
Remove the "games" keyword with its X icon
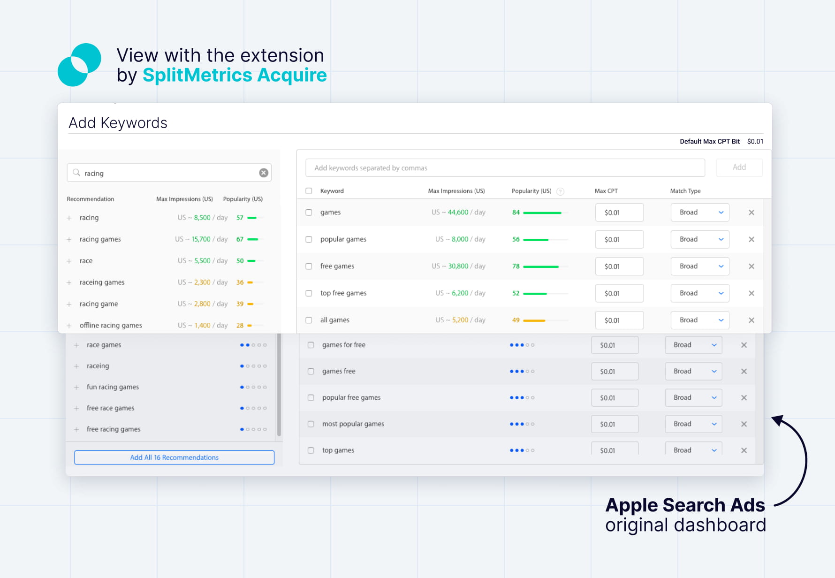tap(751, 213)
